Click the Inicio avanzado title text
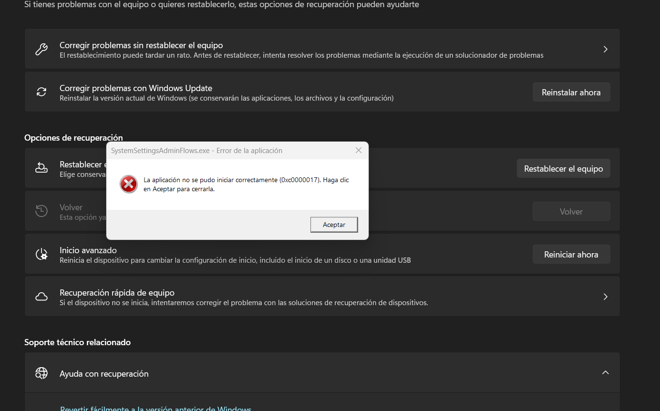660x411 pixels. (x=88, y=250)
